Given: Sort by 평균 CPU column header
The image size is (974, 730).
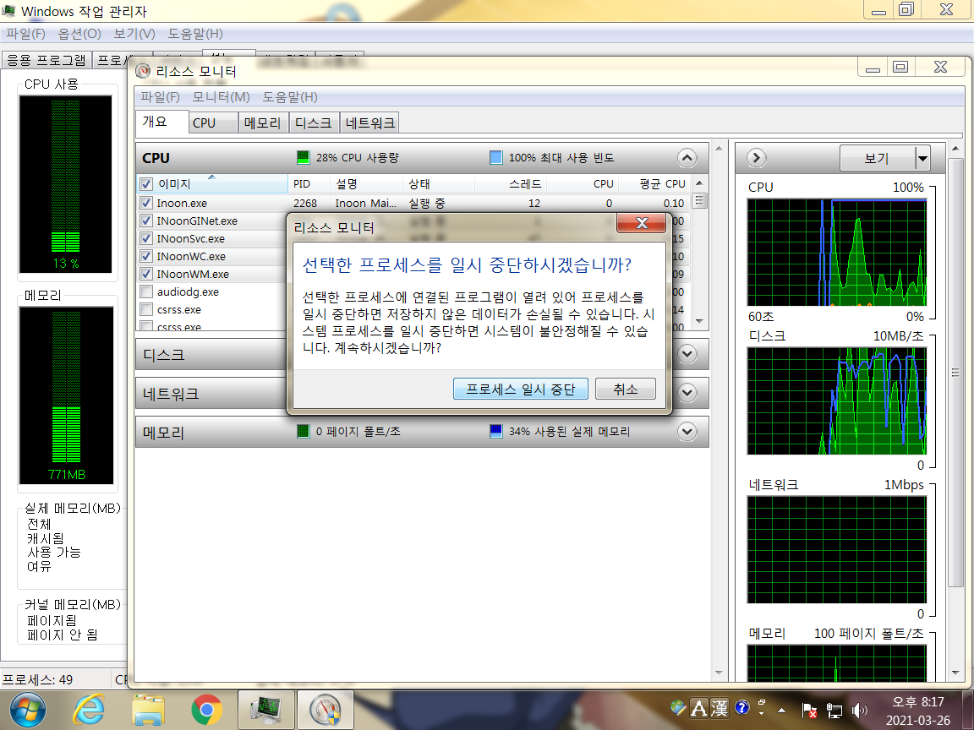Looking at the screenshot, I should pyautogui.click(x=654, y=183).
